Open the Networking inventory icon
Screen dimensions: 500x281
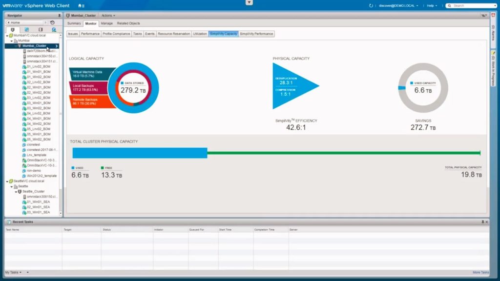pyautogui.click(x=53, y=29)
